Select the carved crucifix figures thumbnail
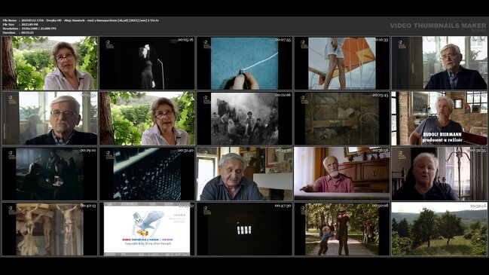489x275 pixels. click(50, 229)
